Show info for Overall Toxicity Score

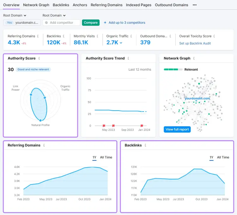point(214,36)
